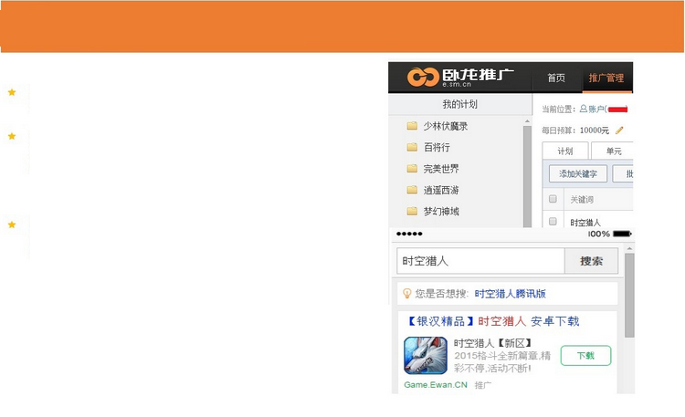This screenshot has width=685, height=417.
Task: Select the 少林伏魔录 plan name
Action: 445,126
